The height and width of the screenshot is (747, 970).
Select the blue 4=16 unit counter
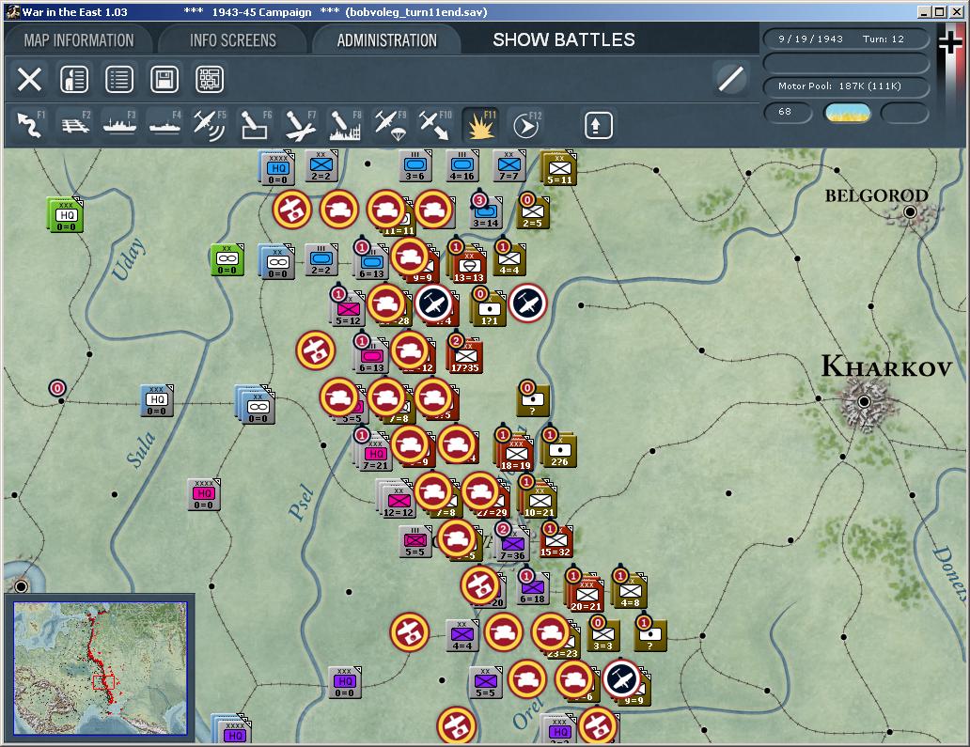pos(462,166)
